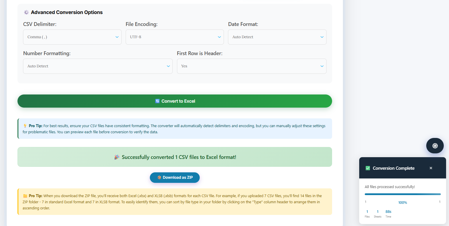
Task: Click the lightbulb icon in the blue Pro Tip
Action: tap(25, 126)
